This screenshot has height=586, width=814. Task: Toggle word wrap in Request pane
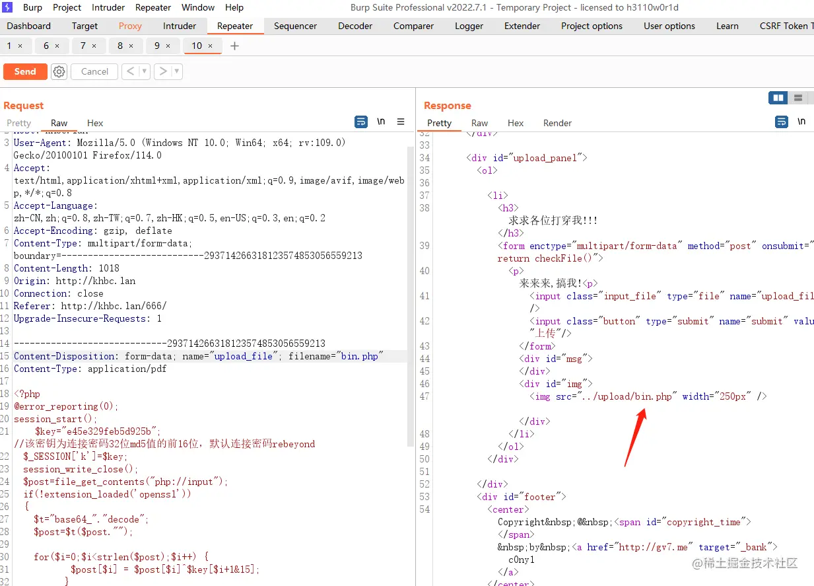(361, 122)
